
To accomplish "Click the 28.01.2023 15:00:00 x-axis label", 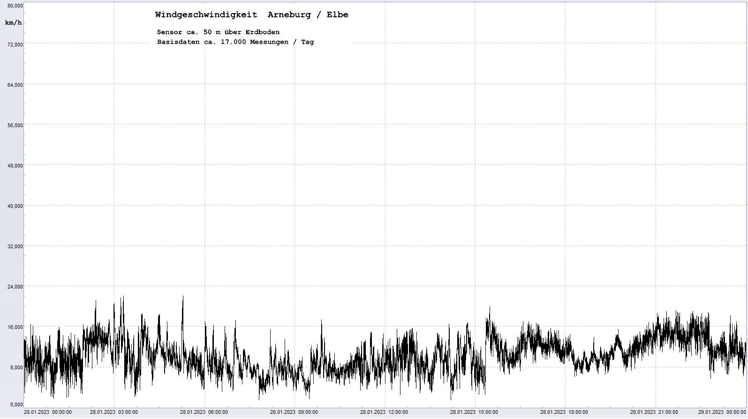I will click(x=474, y=412).
